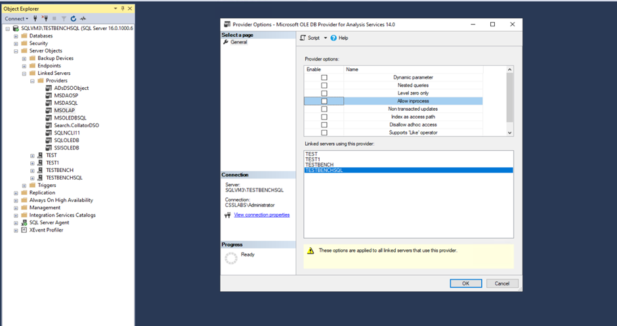Select the ADsDSOObject provider icon

click(x=49, y=88)
